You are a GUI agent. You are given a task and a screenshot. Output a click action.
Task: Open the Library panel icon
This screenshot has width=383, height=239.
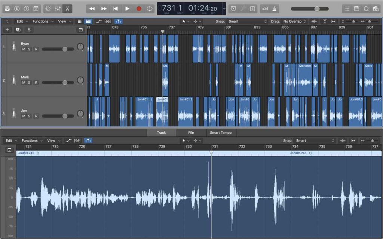[7, 9]
